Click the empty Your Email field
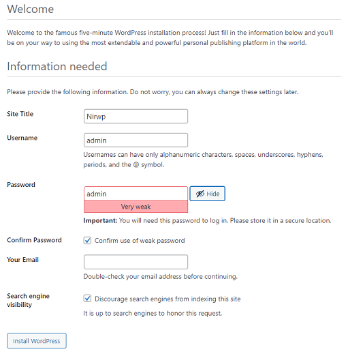 (136, 262)
